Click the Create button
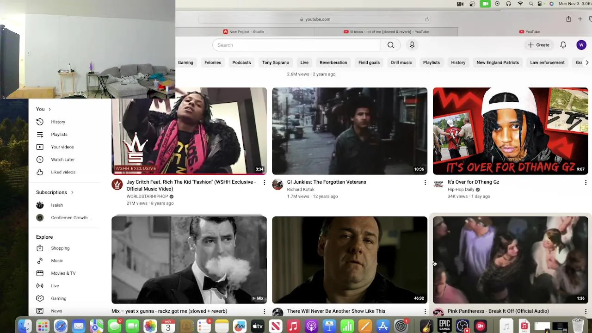592x333 pixels. point(539,45)
